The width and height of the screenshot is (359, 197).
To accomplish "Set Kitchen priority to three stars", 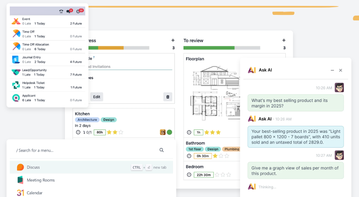I will pyautogui.click(x=121, y=132).
